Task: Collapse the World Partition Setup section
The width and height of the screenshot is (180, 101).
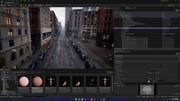Action: pos(115,62)
